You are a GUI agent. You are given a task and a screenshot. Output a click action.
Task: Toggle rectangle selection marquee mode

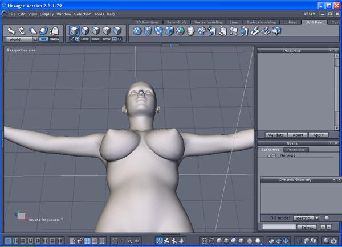(115, 39)
